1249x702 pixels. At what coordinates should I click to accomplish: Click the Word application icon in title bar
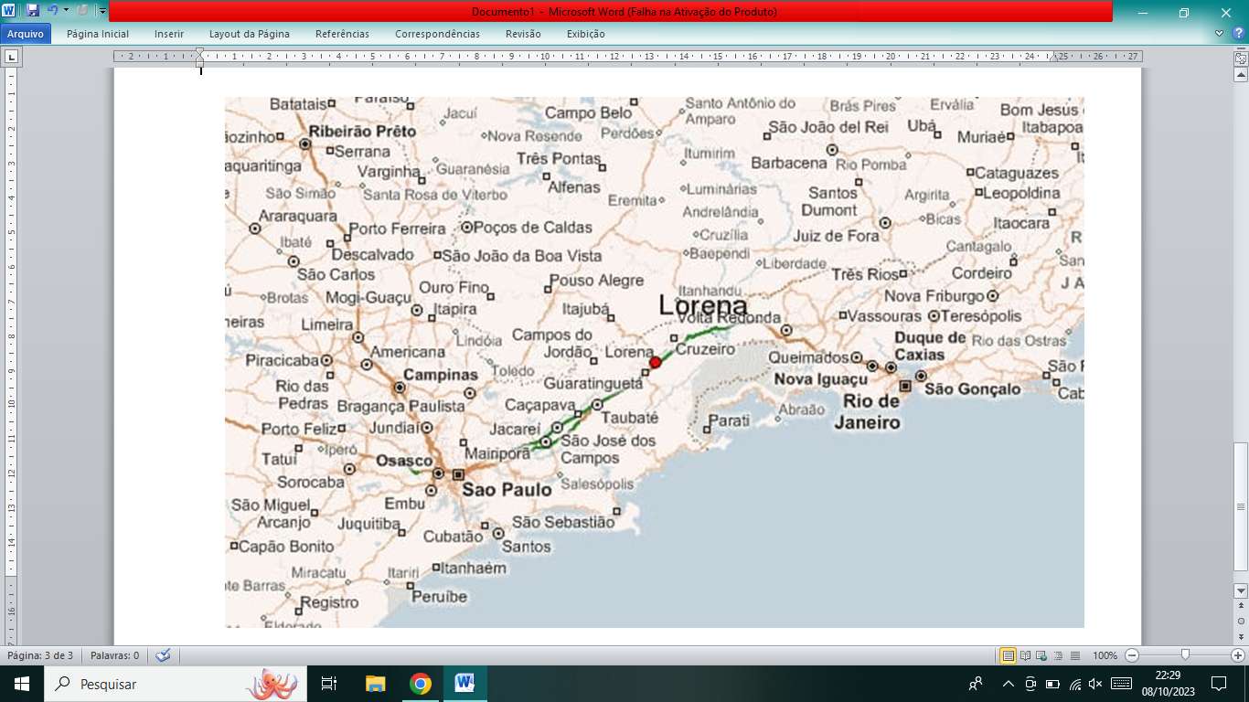(10, 11)
